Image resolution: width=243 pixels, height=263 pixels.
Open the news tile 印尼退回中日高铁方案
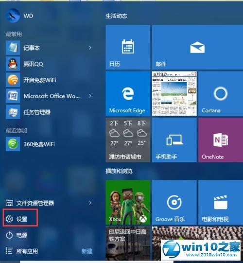128,243
